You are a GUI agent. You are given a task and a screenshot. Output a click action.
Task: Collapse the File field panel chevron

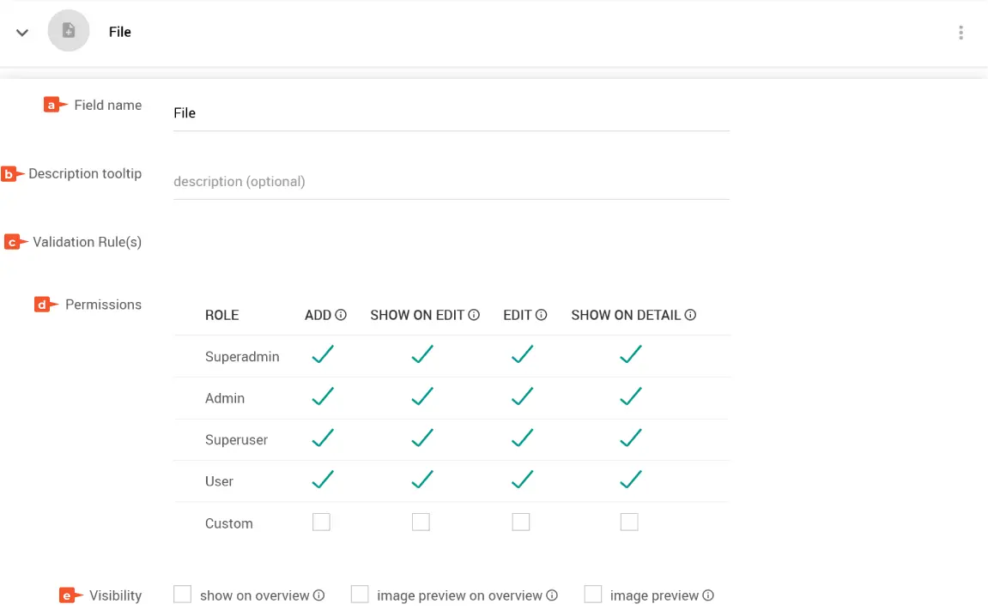tap(22, 33)
